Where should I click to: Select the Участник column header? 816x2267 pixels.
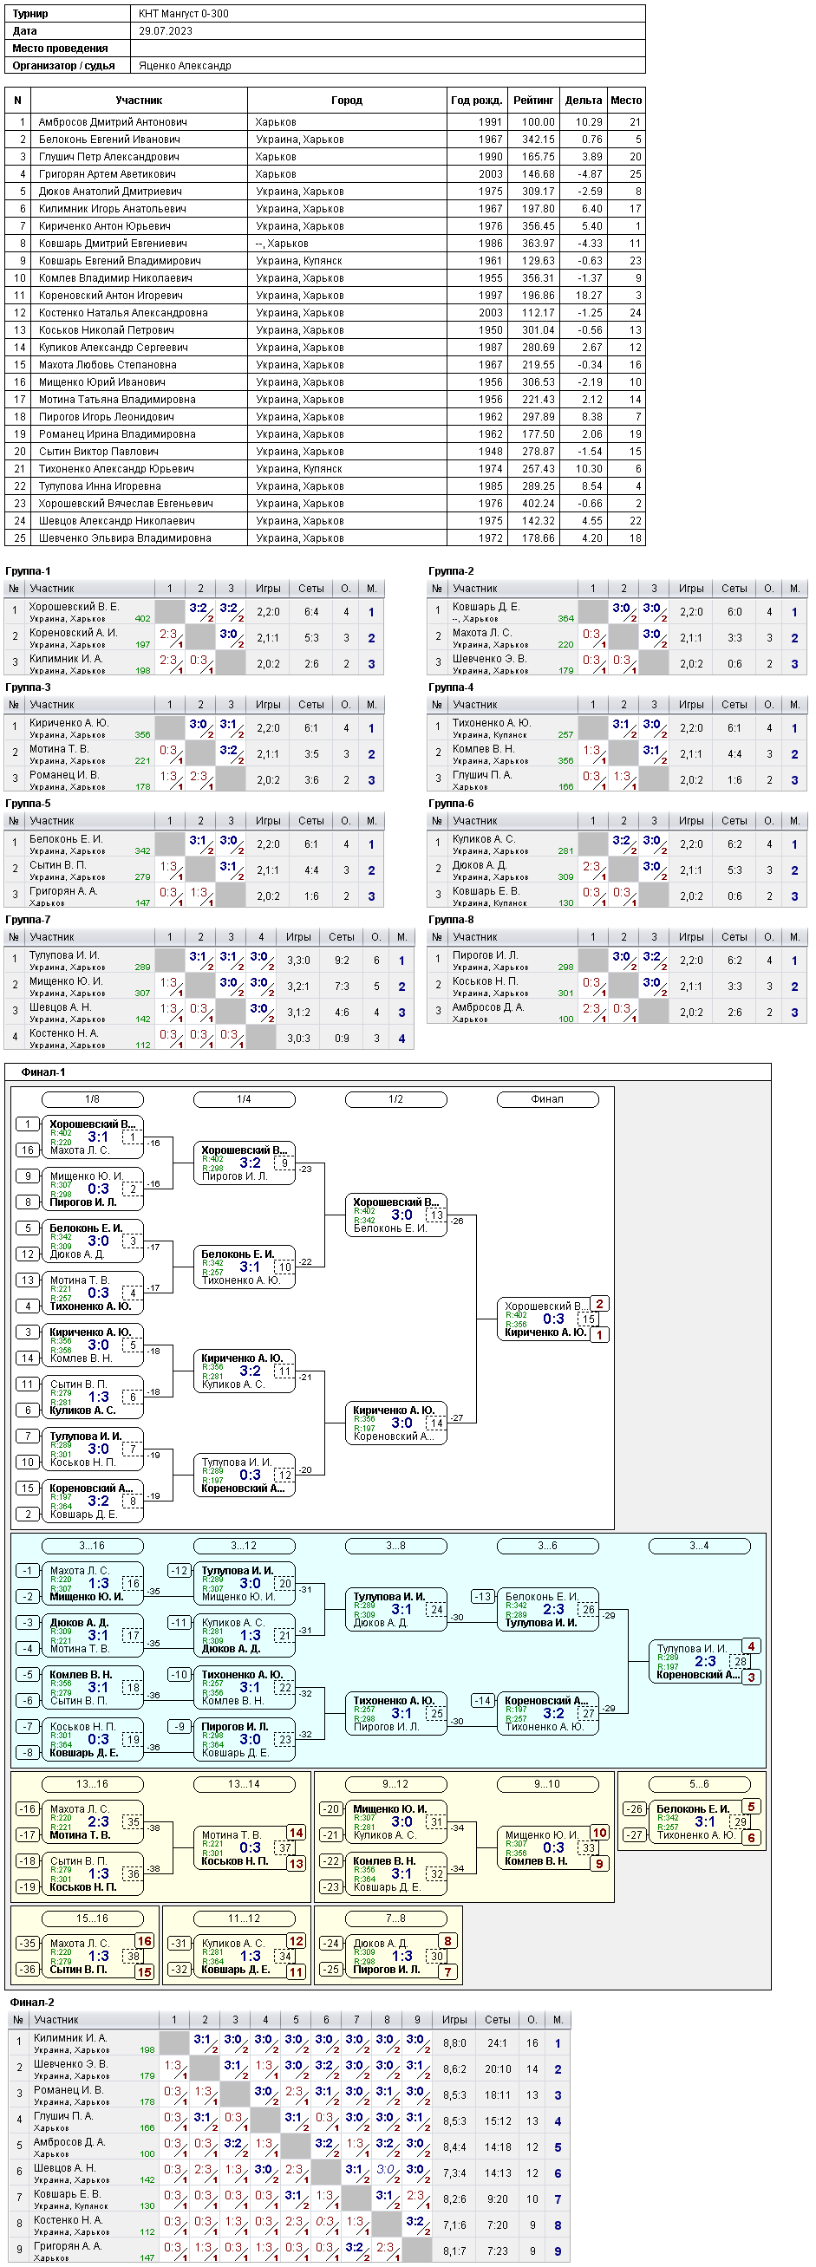(139, 101)
